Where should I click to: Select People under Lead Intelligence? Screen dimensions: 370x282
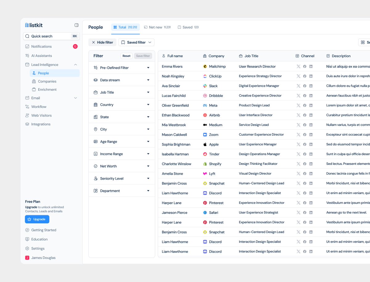tap(55, 73)
